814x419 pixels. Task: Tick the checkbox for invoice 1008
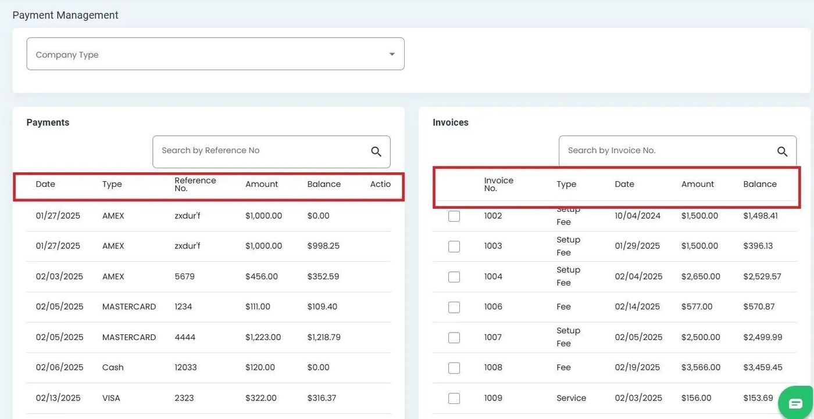pos(454,368)
